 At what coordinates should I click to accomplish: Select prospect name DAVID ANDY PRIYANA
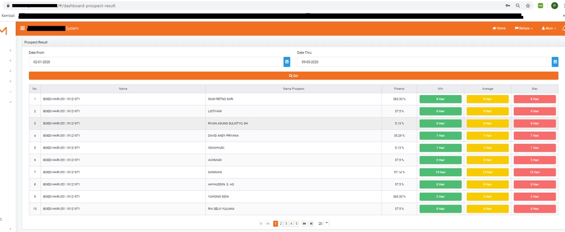click(x=224, y=136)
